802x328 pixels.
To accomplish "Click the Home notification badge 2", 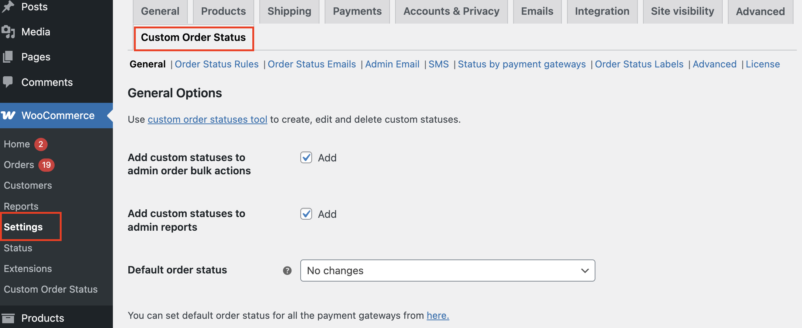I will click(x=41, y=144).
